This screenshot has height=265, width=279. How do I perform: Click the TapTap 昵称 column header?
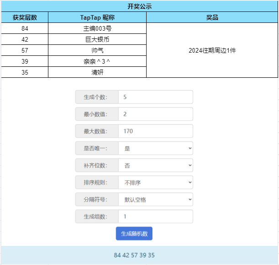(x=97, y=17)
